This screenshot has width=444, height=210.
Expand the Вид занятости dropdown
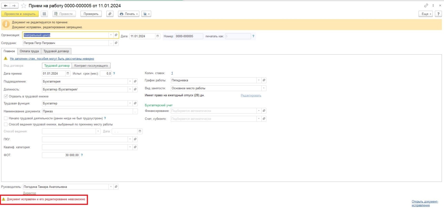(264, 88)
